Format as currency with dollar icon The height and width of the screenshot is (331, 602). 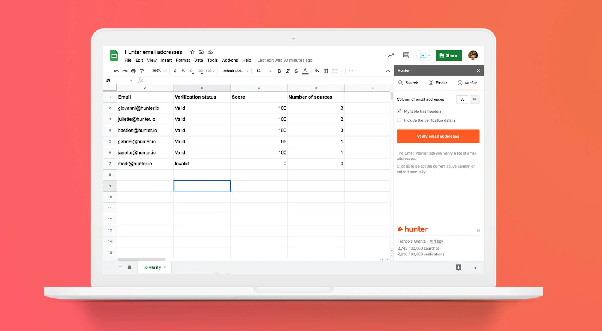pyautogui.click(x=175, y=71)
